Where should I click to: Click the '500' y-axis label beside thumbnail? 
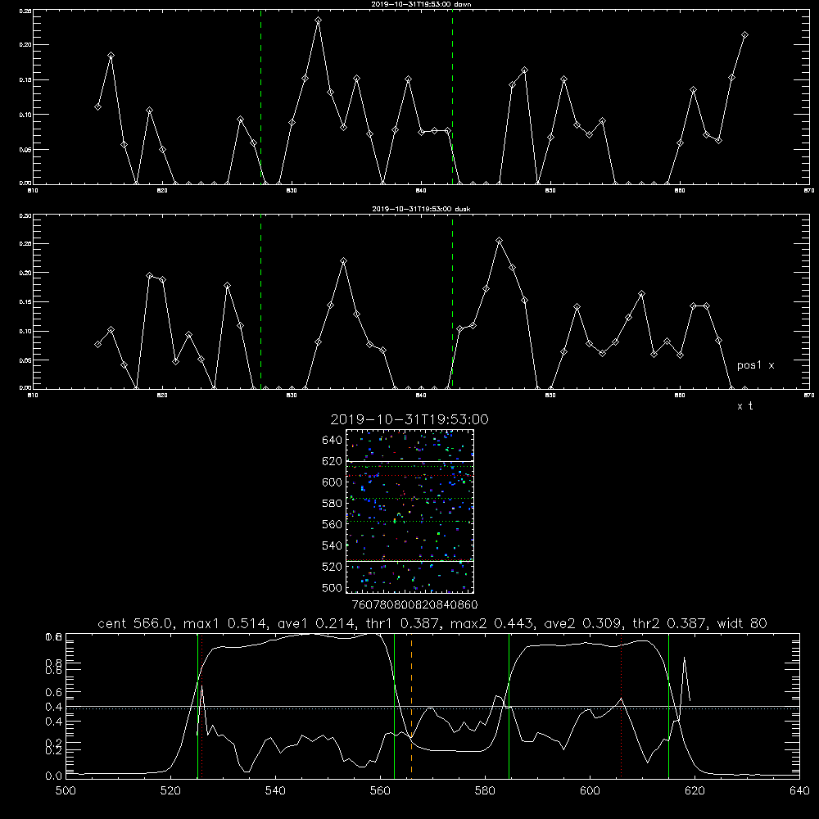click(333, 587)
